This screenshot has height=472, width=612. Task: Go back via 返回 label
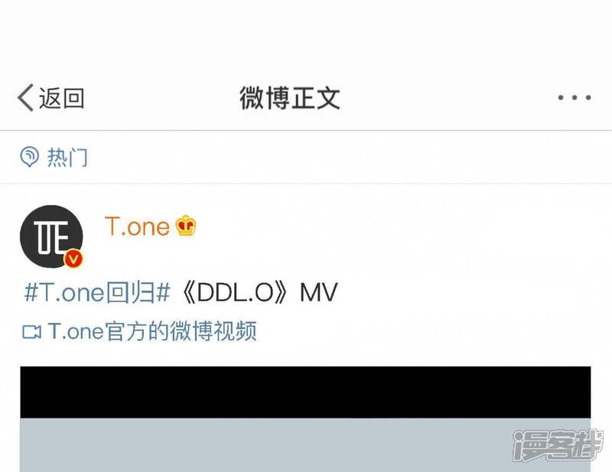coord(61,98)
